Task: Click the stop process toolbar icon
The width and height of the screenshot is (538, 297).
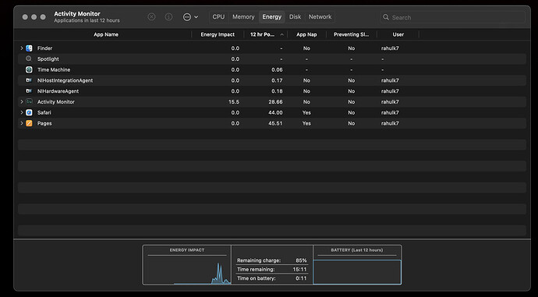Action: 151,17
